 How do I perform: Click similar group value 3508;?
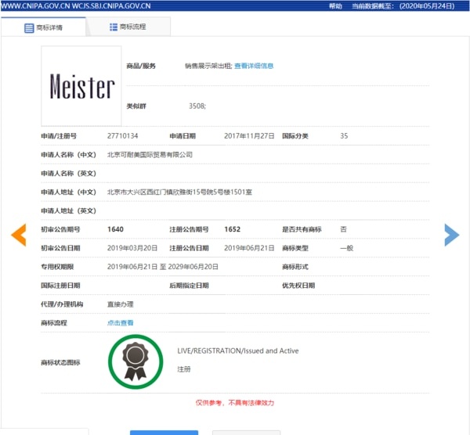pos(197,106)
